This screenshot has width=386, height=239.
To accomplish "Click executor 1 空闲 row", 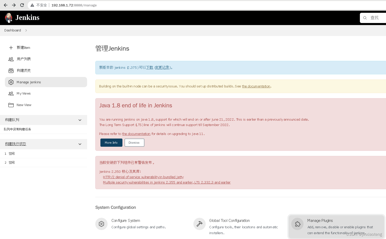I will click(x=44, y=154).
